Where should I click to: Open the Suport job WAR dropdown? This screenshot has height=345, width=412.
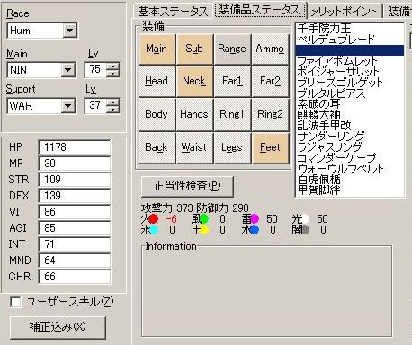pyautogui.click(x=68, y=106)
